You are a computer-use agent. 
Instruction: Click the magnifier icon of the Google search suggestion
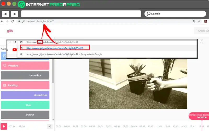point(21,54)
